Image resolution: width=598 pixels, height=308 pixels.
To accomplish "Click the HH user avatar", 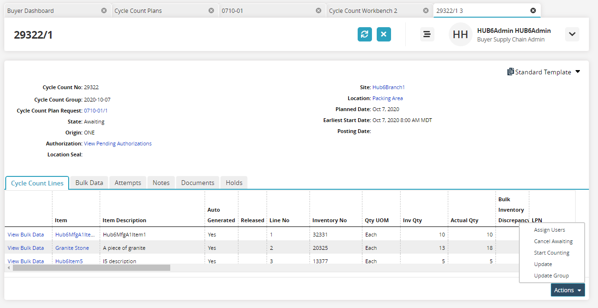I will 460,34.
